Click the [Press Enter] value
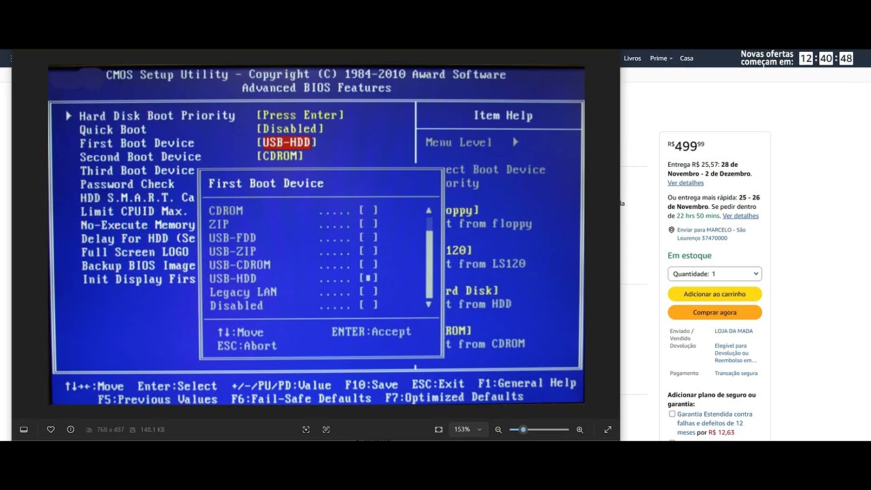871x490 pixels. (300, 115)
